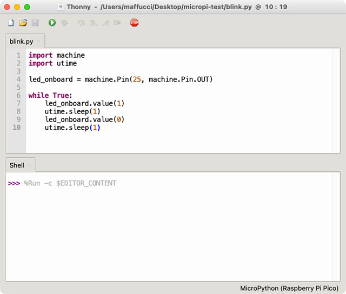Start debugging with the bug icon
This screenshot has width=346, height=294.
coord(64,23)
